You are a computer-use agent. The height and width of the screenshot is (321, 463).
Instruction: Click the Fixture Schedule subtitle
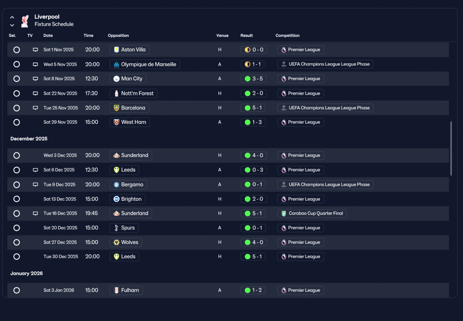click(54, 24)
